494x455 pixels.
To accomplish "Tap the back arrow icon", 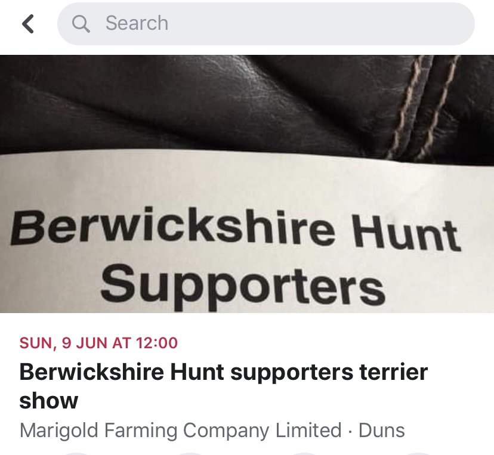I will pos(27,24).
